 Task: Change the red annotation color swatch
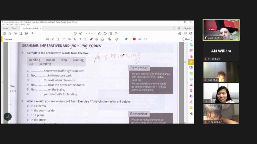[134, 39]
